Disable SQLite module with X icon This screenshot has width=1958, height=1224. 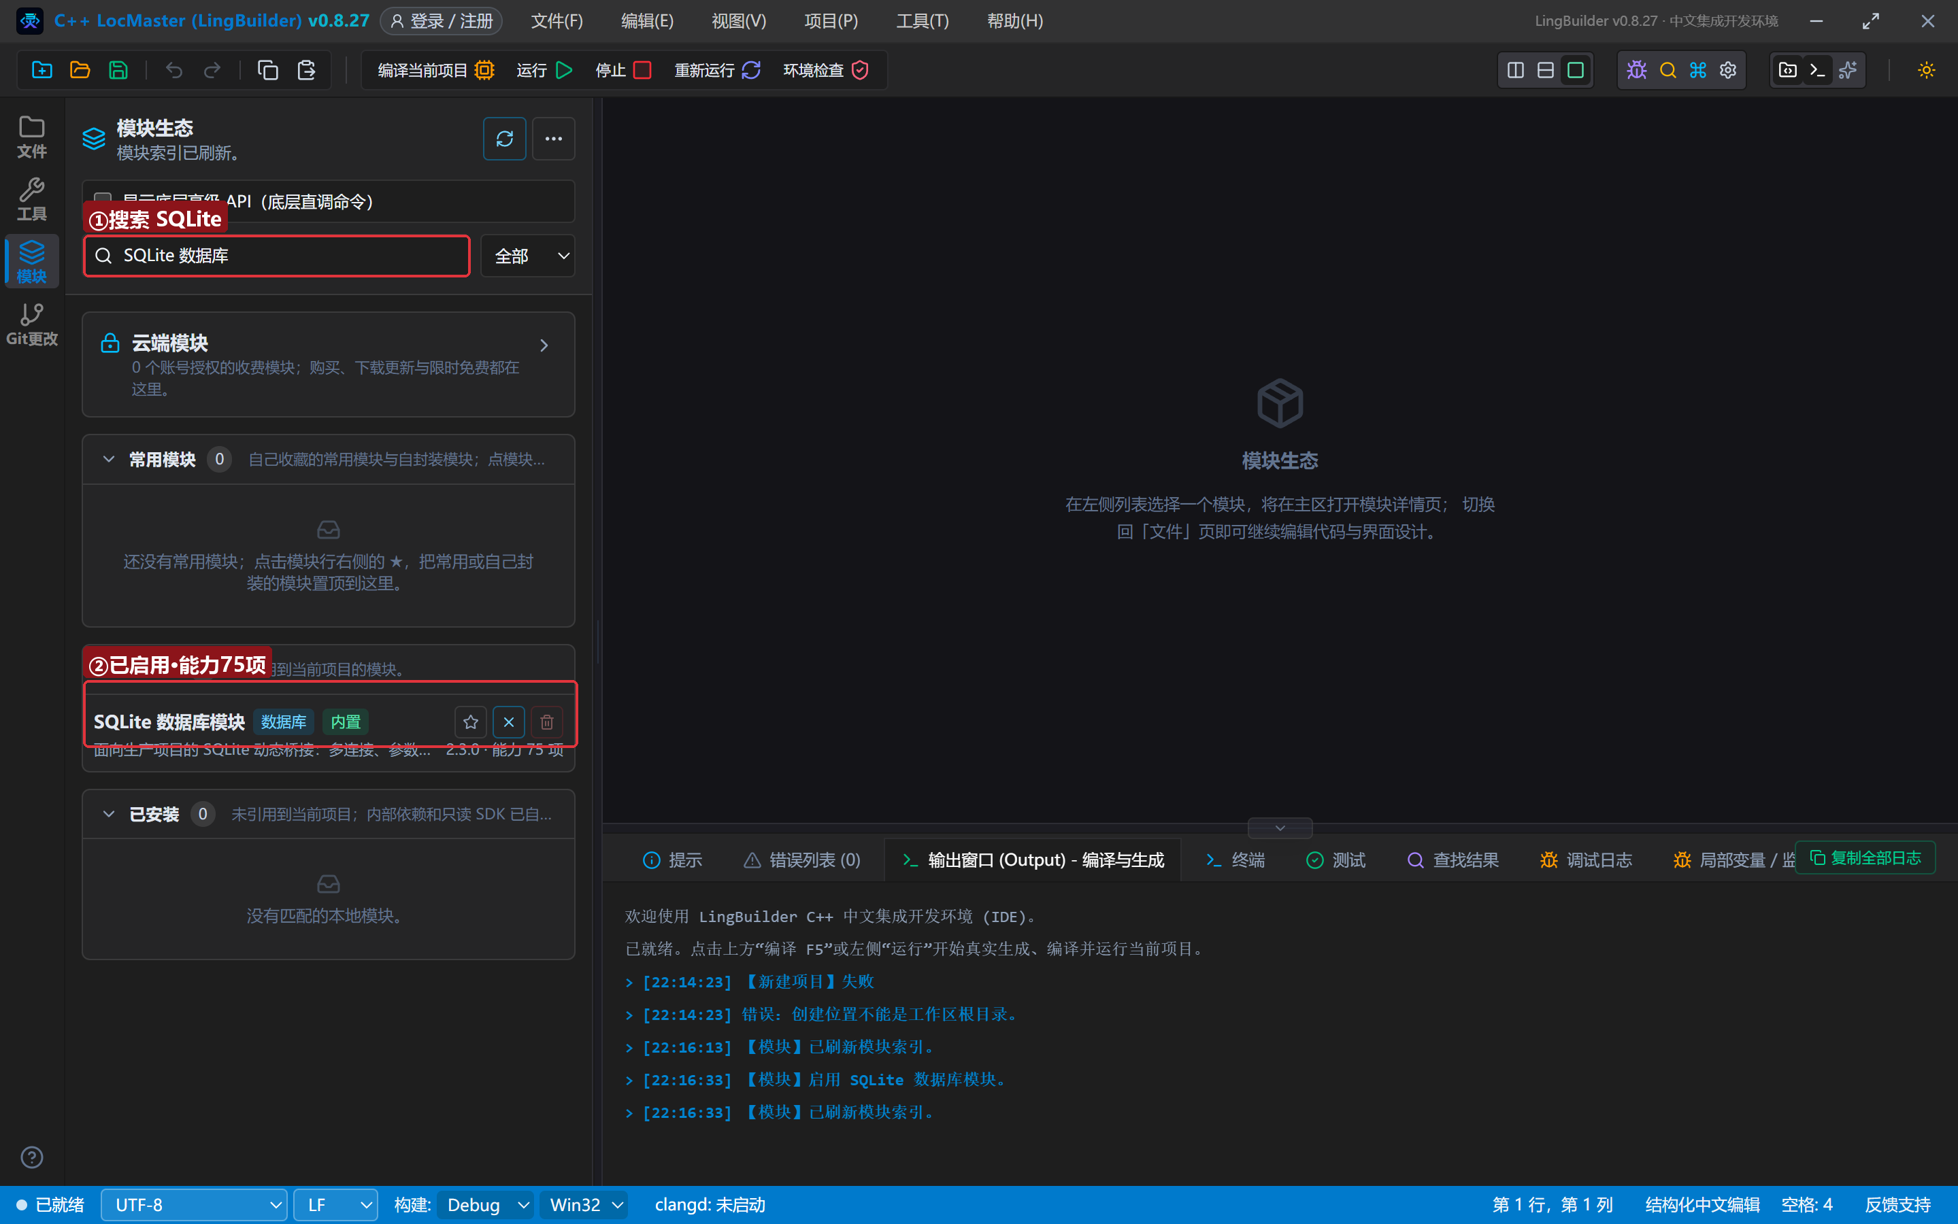tap(508, 722)
